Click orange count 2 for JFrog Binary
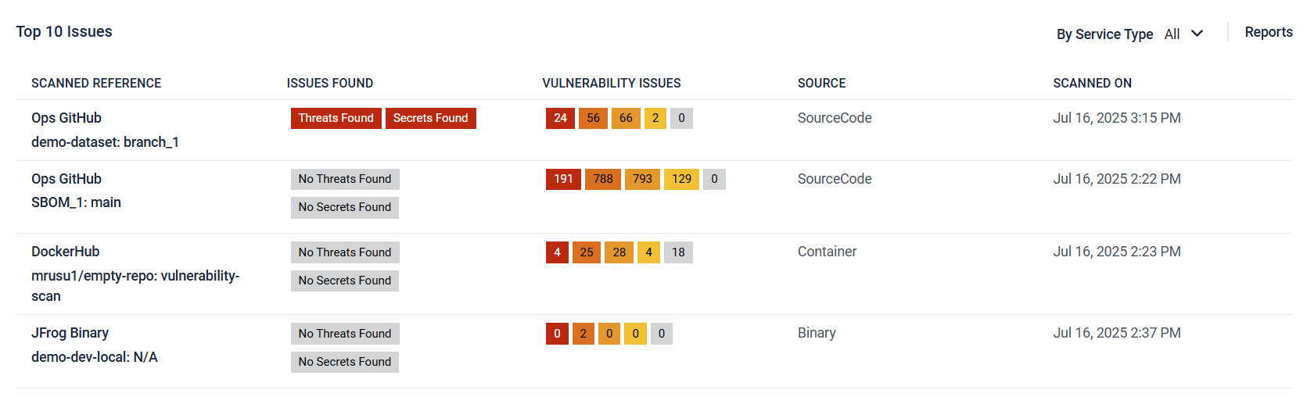 [583, 334]
